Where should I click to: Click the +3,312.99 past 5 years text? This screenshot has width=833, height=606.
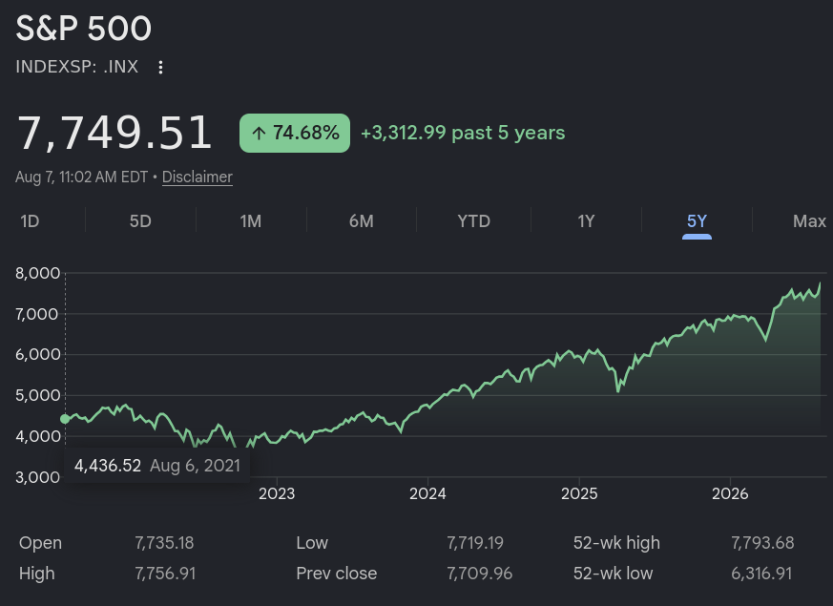pyautogui.click(x=463, y=133)
